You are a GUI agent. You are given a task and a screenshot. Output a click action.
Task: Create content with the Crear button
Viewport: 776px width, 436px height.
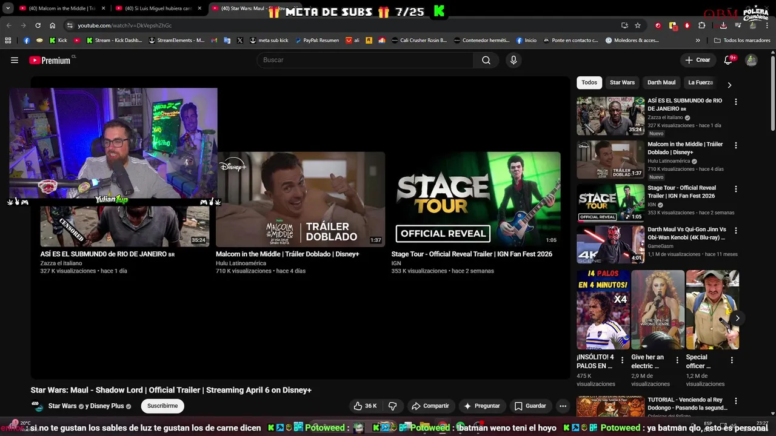(x=697, y=60)
